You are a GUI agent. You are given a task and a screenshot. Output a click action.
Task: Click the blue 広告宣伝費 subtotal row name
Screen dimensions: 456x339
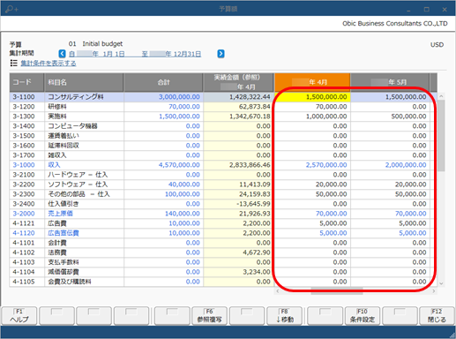point(64,233)
